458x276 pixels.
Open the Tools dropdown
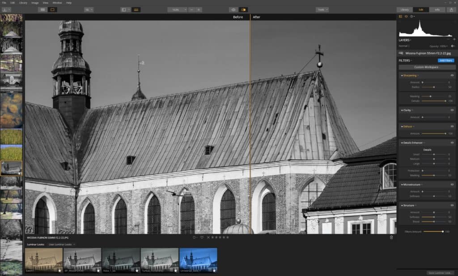point(322,9)
